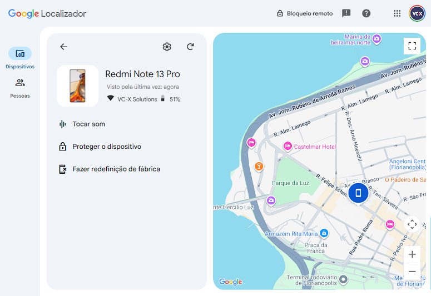Click the Parque da Luz label

[x=290, y=183]
